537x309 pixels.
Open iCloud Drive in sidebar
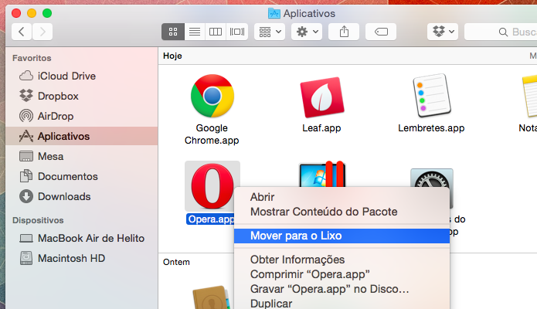click(x=81, y=76)
